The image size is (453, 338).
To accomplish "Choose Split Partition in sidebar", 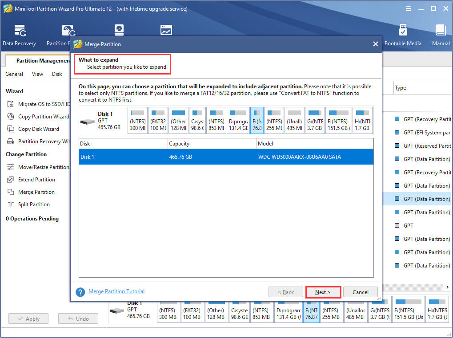I will tap(34, 204).
